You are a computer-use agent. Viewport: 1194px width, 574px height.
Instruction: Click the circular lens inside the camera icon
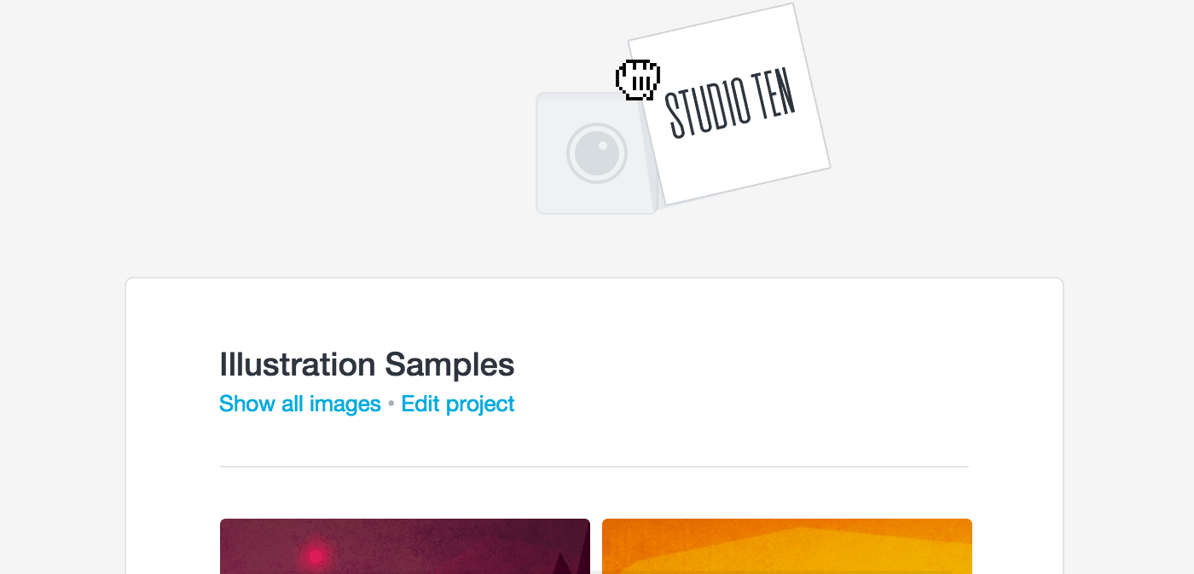pos(597,152)
